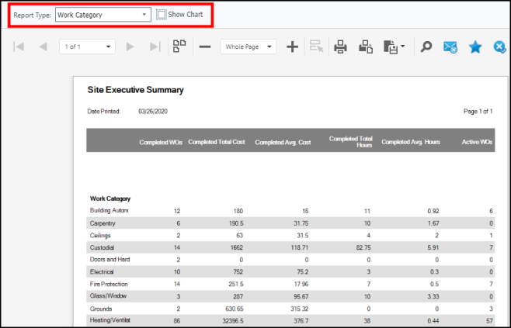
Task: Open export options dropdown arrow
Action: pyautogui.click(x=403, y=47)
